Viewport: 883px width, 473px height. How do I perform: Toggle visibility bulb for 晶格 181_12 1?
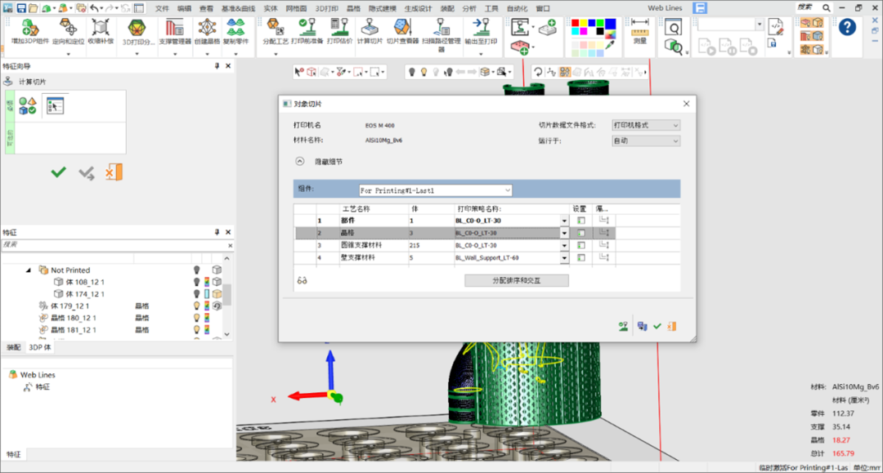click(196, 329)
